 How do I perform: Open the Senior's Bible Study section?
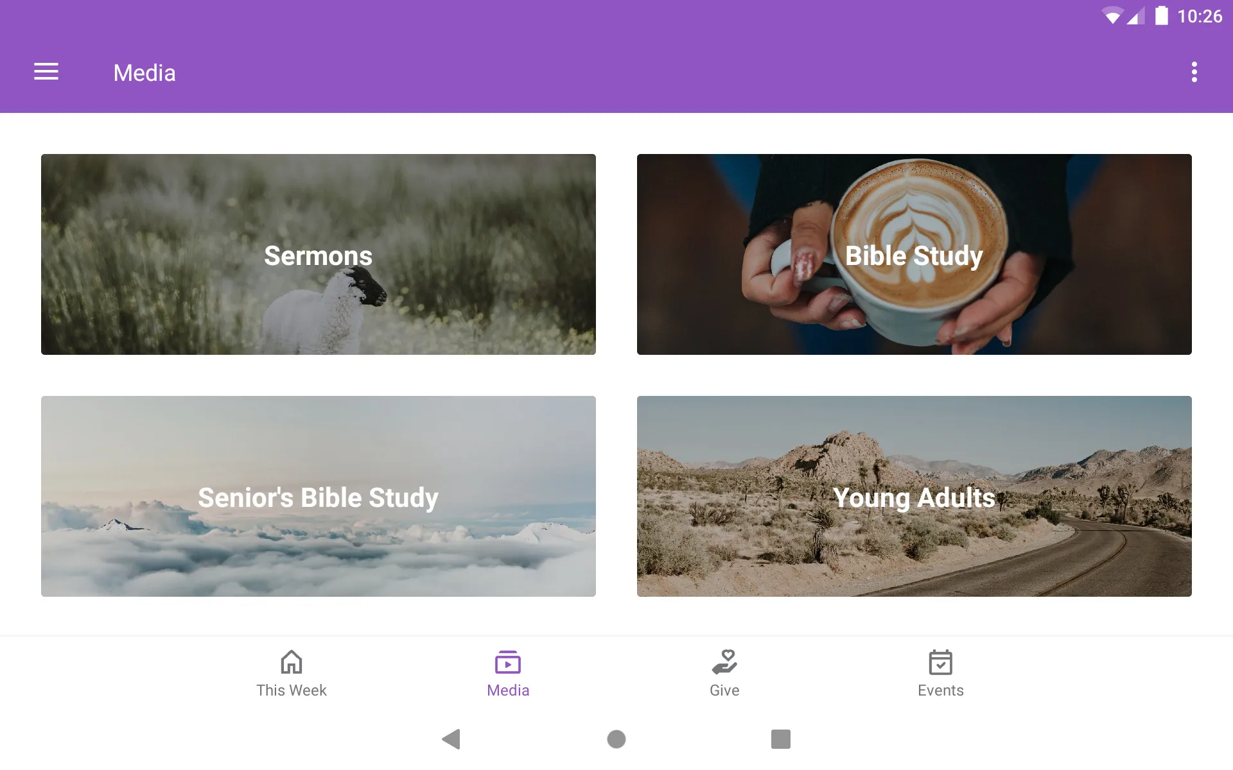[318, 496]
